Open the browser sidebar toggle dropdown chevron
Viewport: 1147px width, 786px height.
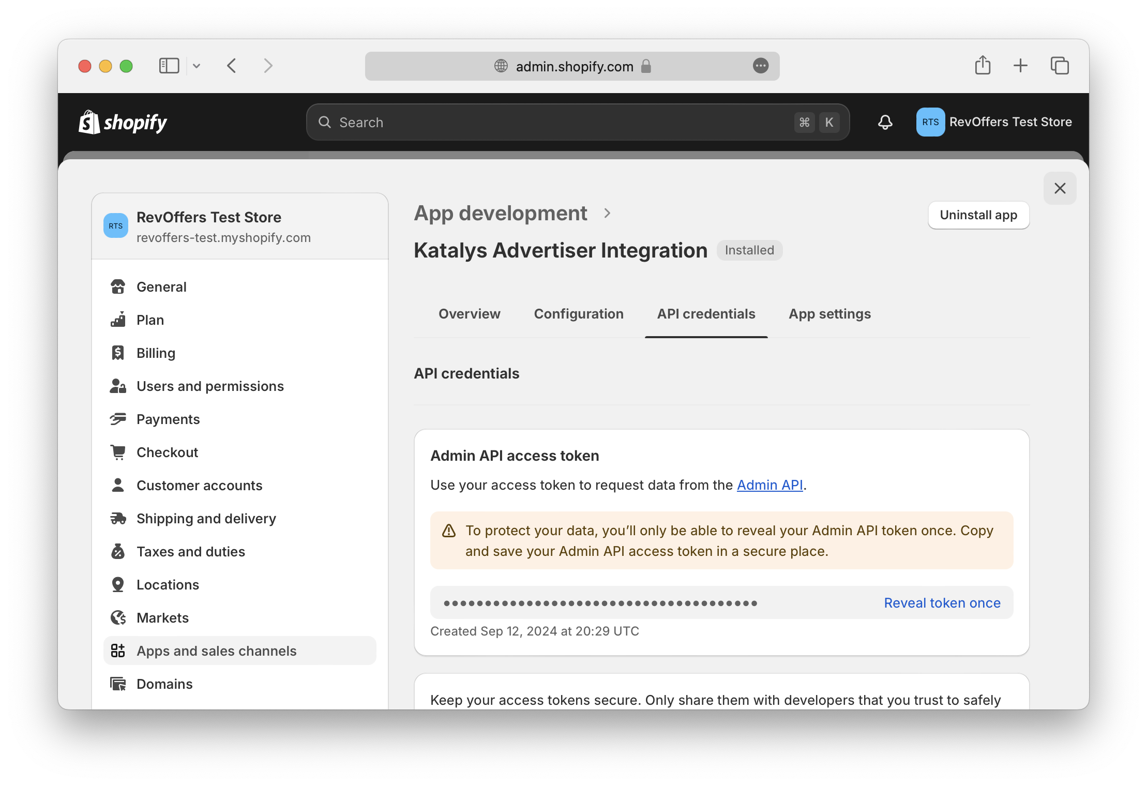[197, 66]
